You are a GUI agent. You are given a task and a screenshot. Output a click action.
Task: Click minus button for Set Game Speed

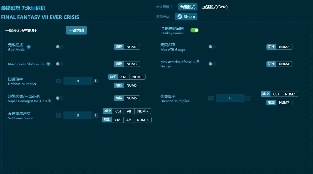point(59,115)
